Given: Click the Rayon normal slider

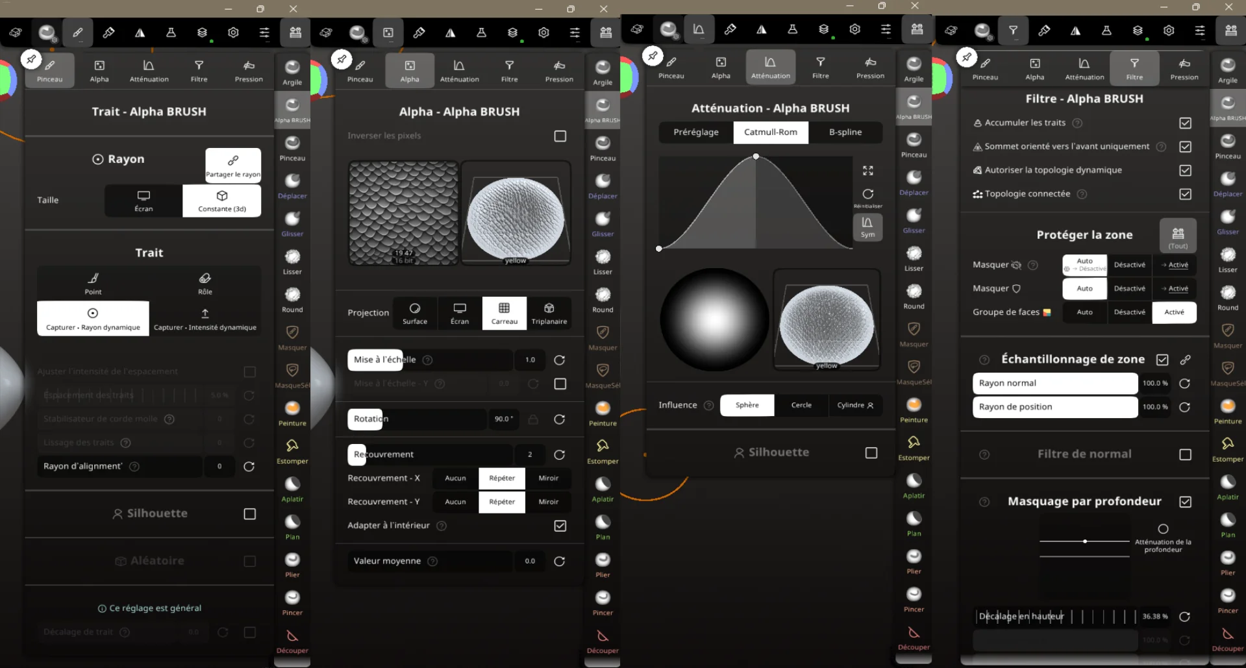Looking at the screenshot, I should click(x=1055, y=384).
